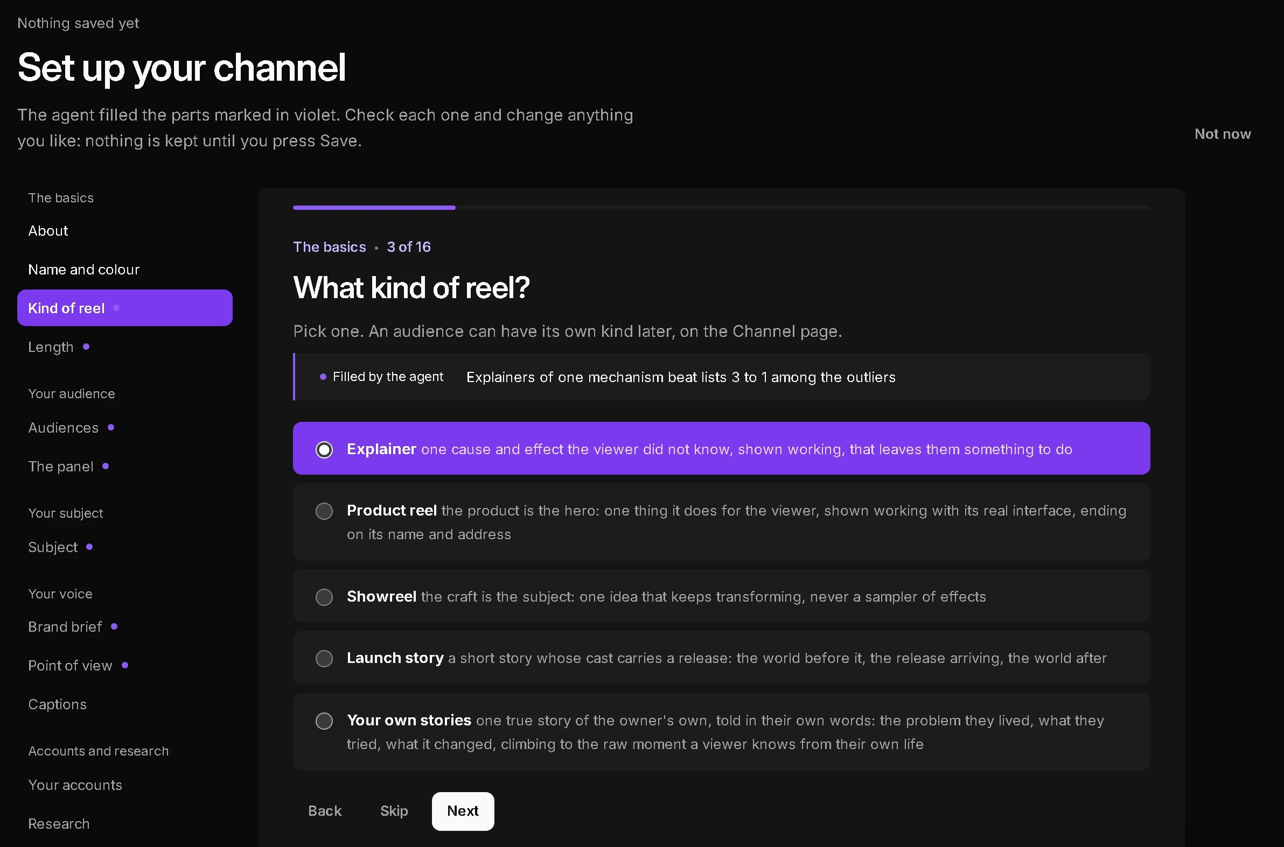Open Name and colour in sidebar

(125, 269)
